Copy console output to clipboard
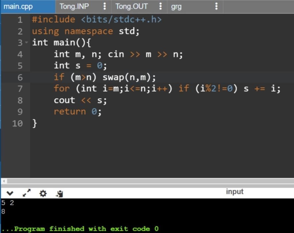Image resolution: width=294 pixels, height=233 pixels. point(60,194)
